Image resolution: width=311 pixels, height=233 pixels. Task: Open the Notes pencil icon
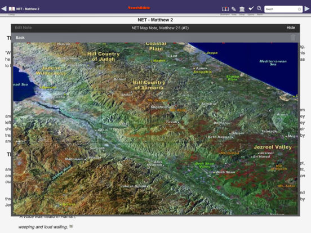[x=234, y=9]
